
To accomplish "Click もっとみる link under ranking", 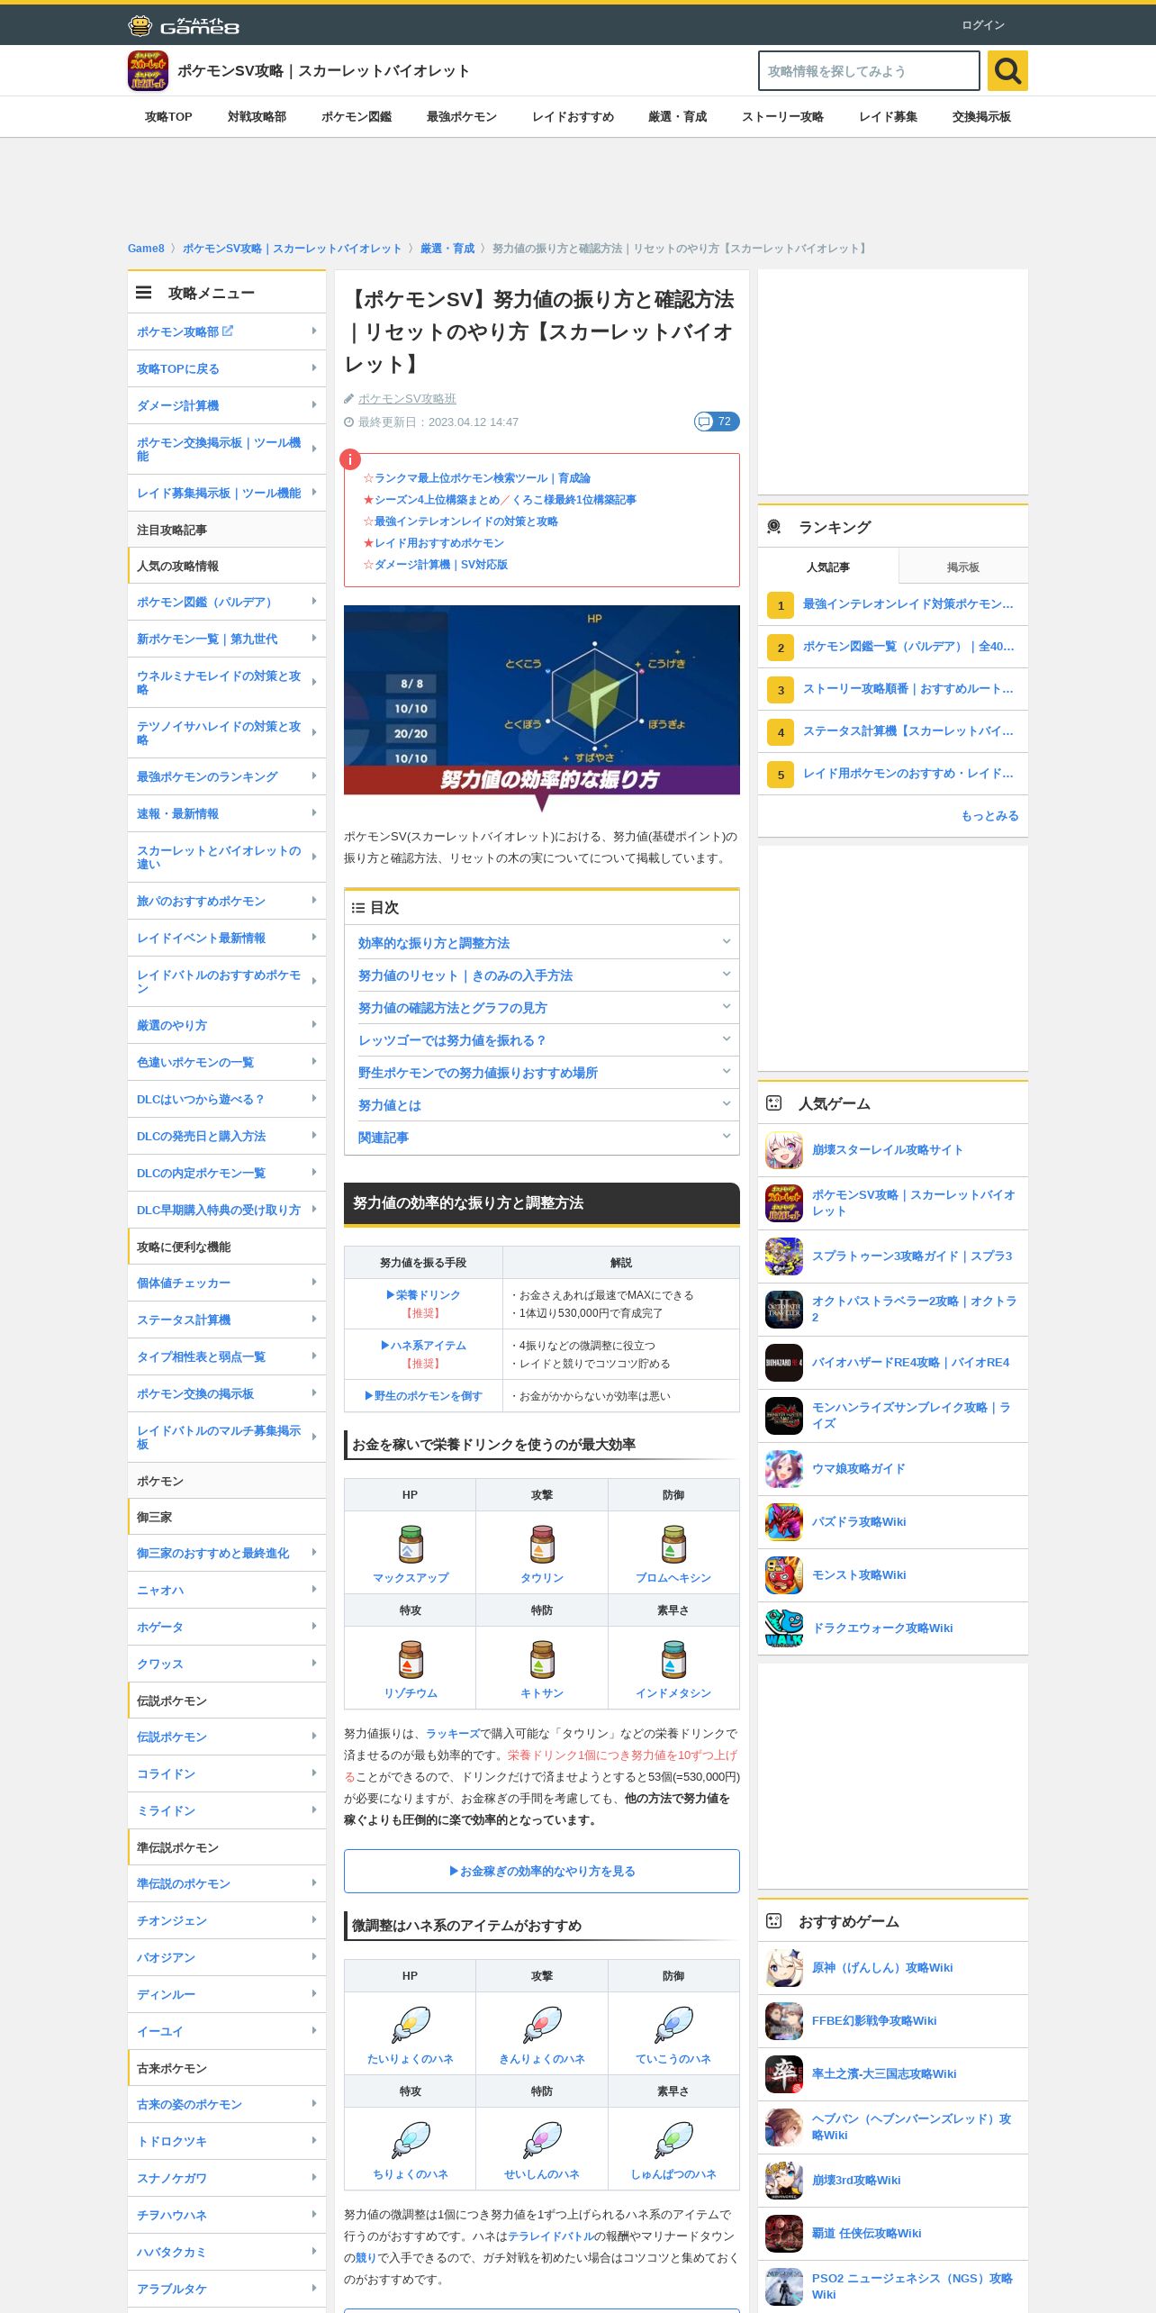I will coord(989,816).
